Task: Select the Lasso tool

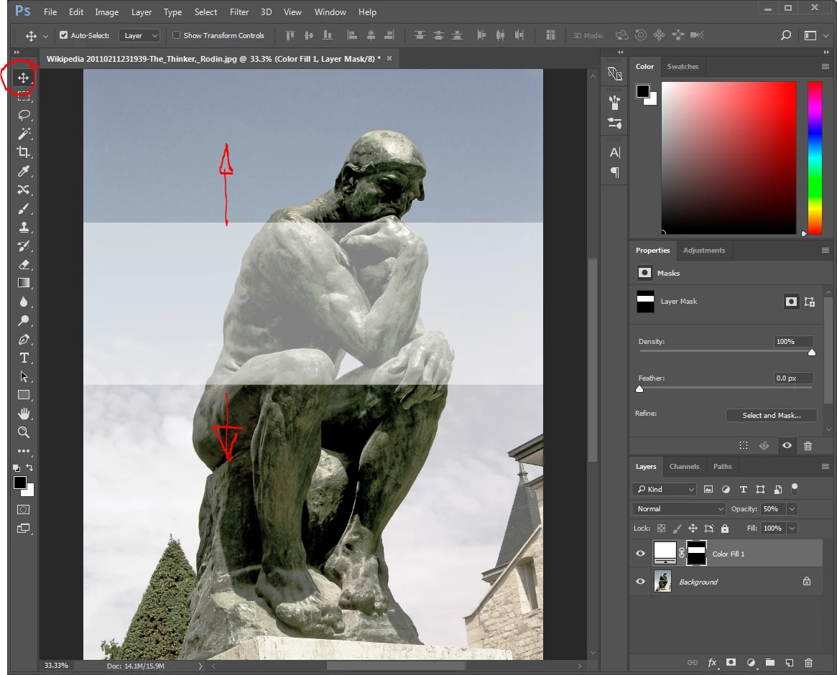Action: pos(24,116)
